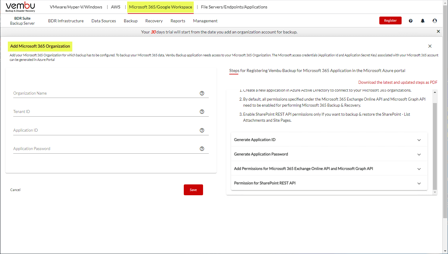Click help icon beside Organization Name field
Viewport: 448px width, 254px height.
click(x=202, y=93)
